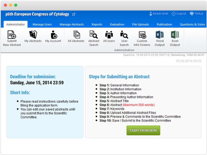
Task: Open the My Abstracts folder icon
Action: coord(33,34)
